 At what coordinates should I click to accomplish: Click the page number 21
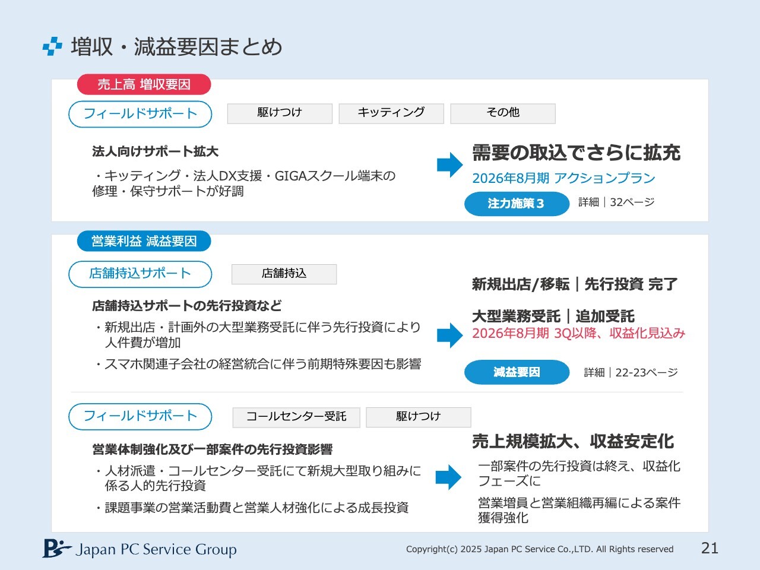(x=710, y=548)
